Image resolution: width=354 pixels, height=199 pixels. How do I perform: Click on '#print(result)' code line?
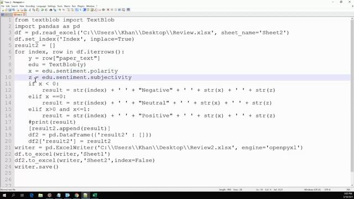pyautogui.click(x=52, y=122)
